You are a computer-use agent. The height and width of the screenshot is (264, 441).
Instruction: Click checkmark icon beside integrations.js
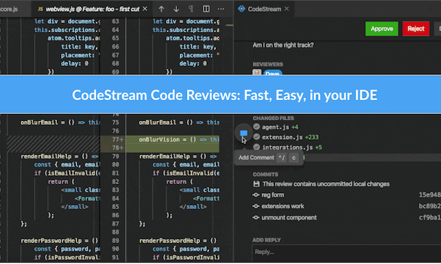256,147
